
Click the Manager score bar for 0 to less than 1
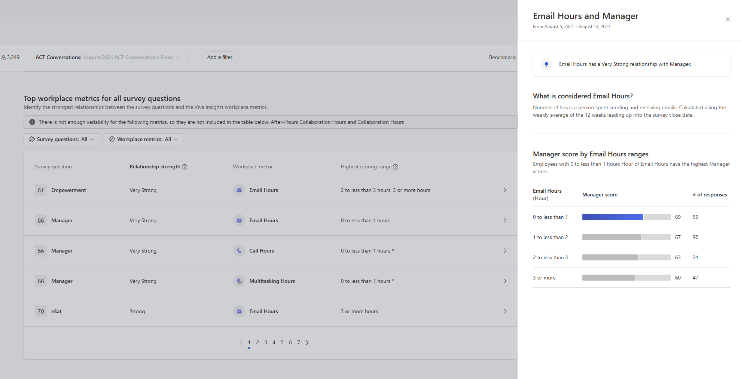(612, 217)
